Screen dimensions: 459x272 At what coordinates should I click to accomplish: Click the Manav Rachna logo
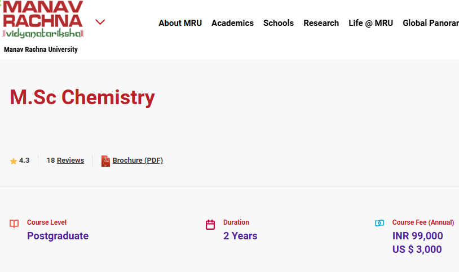pyautogui.click(x=43, y=19)
